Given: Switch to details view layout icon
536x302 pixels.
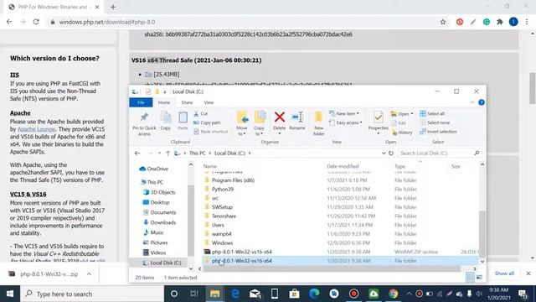Looking at the screenshot, I should [x=470, y=278].
